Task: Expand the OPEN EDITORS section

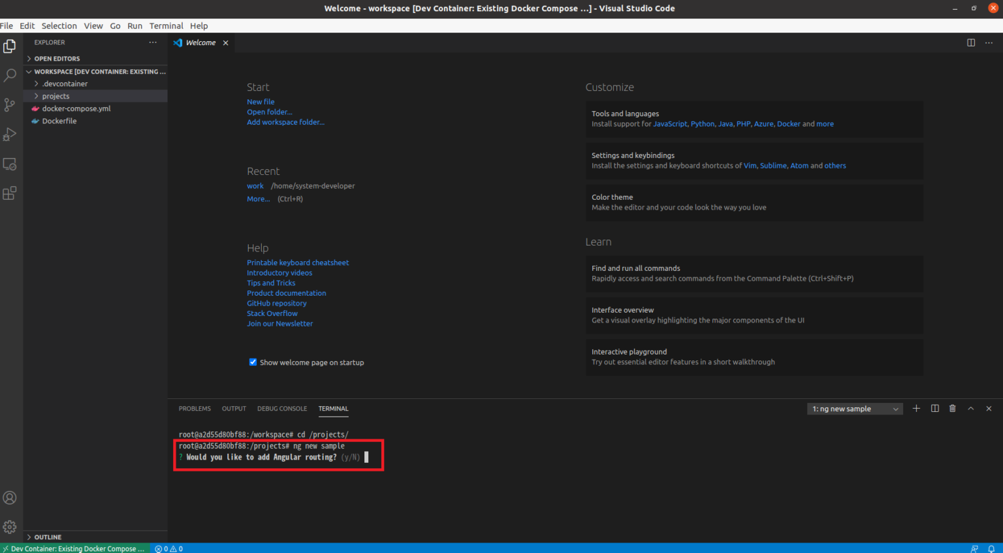Action: point(57,59)
